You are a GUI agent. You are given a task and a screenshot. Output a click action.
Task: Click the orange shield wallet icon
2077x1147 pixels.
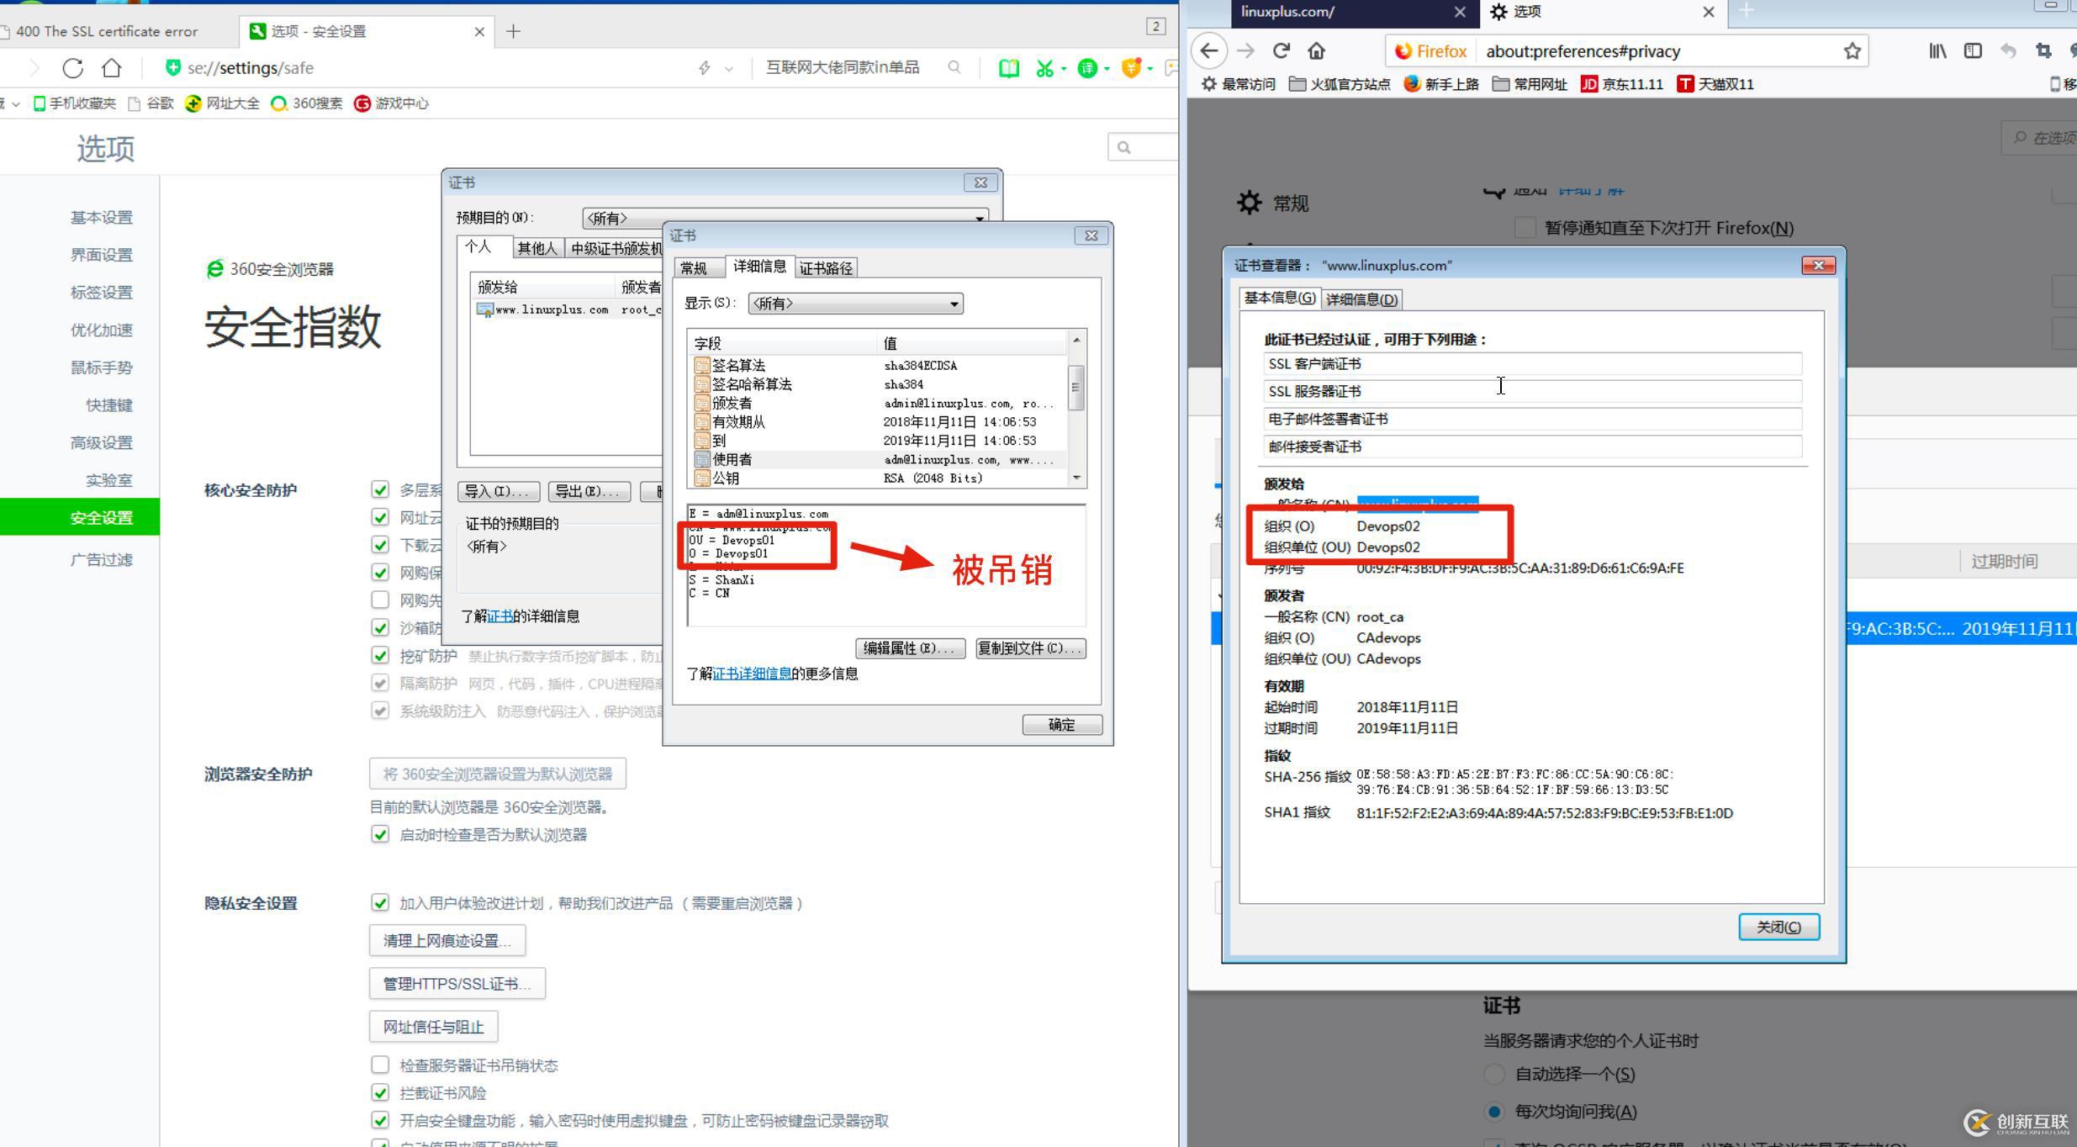pos(1131,68)
